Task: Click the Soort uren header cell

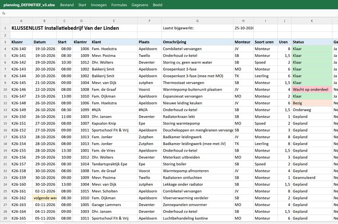Action: tap(266, 42)
